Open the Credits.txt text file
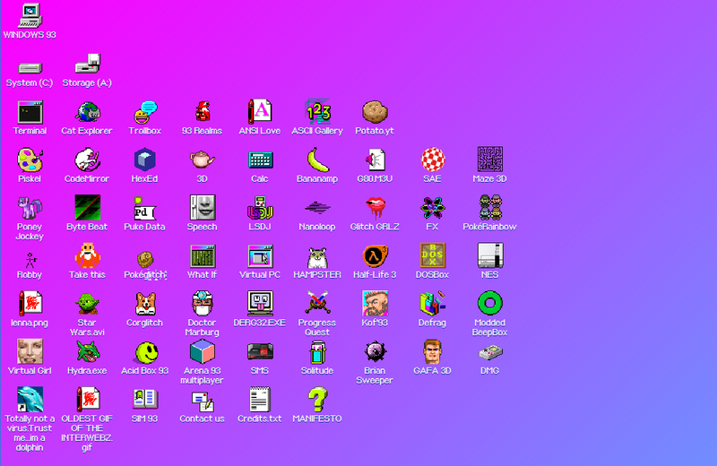 (260, 400)
